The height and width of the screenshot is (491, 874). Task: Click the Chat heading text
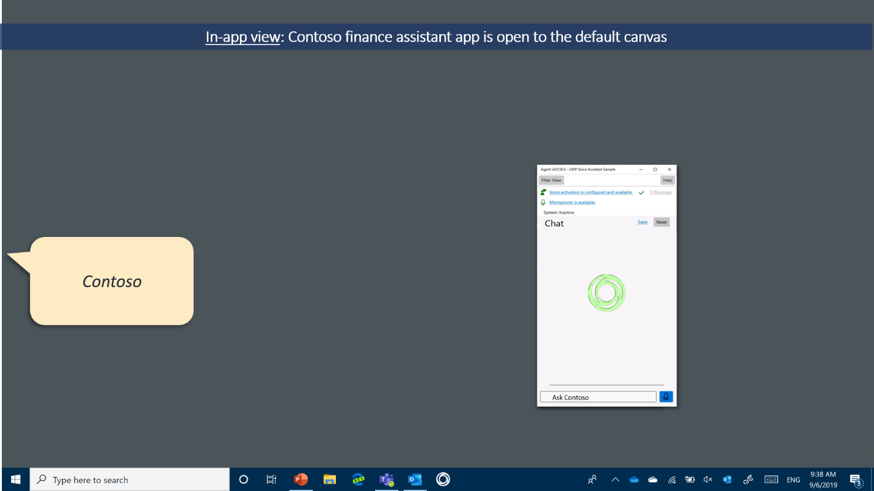[554, 224]
